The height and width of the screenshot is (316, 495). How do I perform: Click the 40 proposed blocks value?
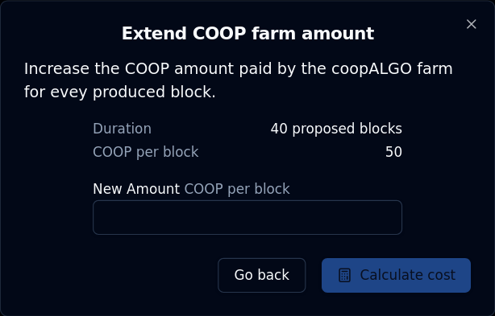click(336, 129)
